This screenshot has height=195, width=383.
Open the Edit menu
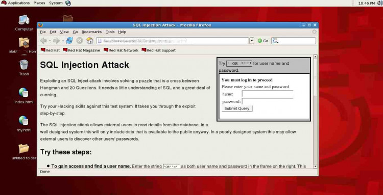(53, 32)
